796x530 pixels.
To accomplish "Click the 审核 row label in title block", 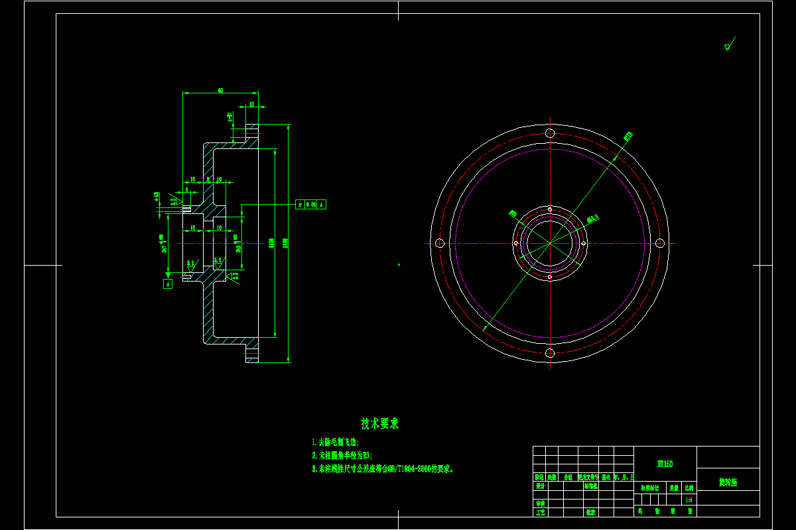I will click(x=541, y=503).
